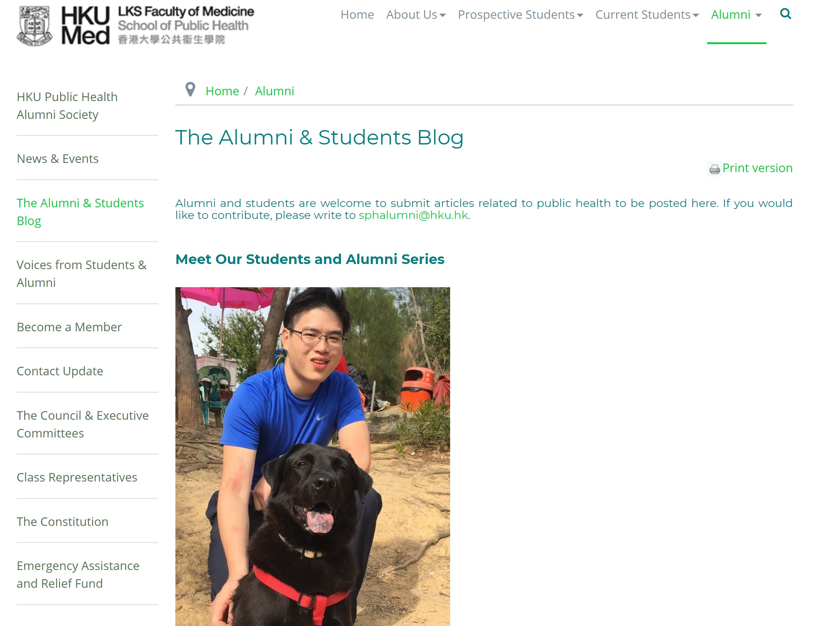Open Voices from Students & Alumni
This screenshot has width=818, height=626.
pyautogui.click(x=82, y=274)
